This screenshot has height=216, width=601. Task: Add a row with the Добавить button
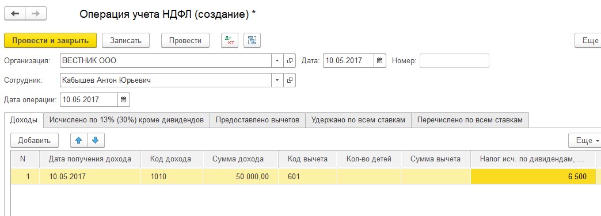(35, 140)
